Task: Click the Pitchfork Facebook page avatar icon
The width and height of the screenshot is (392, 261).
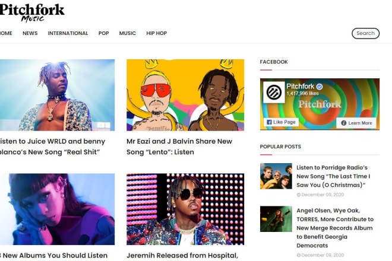Action: [x=274, y=93]
